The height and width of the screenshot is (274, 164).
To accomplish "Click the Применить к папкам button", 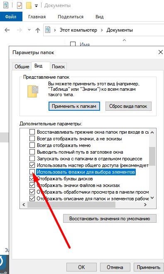I will (x=74, y=106).
